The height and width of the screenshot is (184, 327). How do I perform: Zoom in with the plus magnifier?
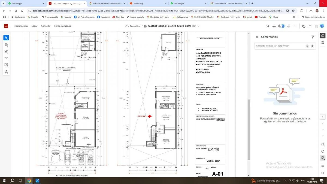pyautogui.click(x=323, y=166)
